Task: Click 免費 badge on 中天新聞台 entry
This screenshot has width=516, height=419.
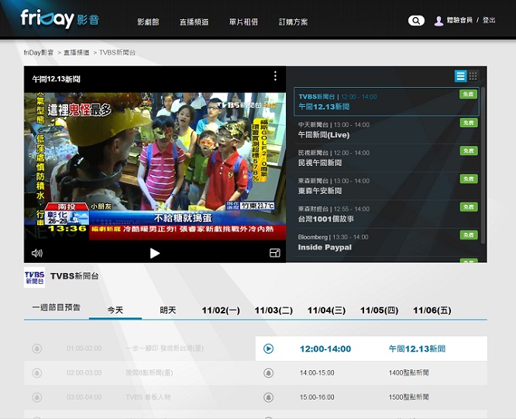Action: [x=469, y=123]
